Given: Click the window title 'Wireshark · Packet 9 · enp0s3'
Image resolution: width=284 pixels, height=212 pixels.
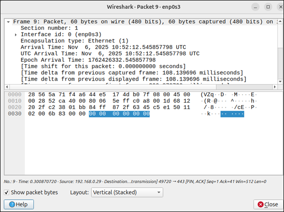Looking at the screenshot, I should (x=144, y=7).
